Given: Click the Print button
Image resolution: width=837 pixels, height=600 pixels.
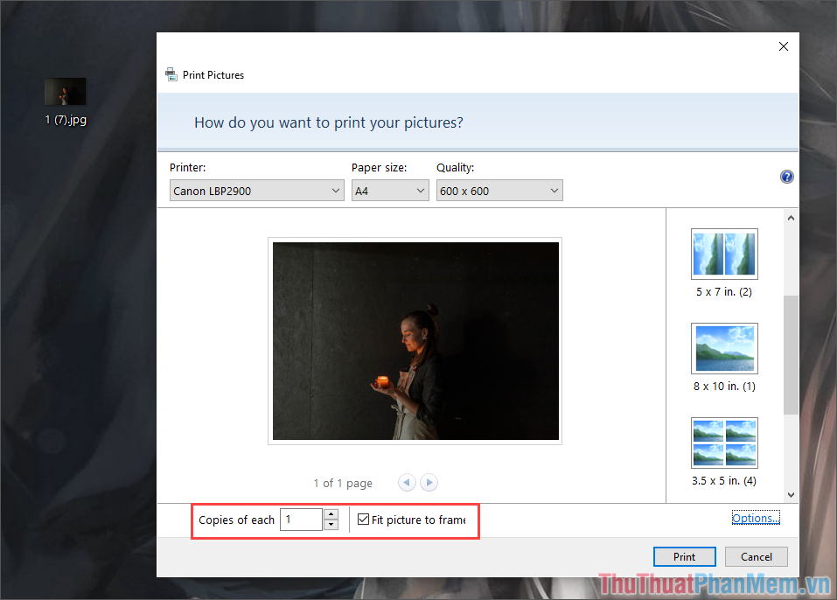Looking at the screenshot, I should [x=684, y=557].
